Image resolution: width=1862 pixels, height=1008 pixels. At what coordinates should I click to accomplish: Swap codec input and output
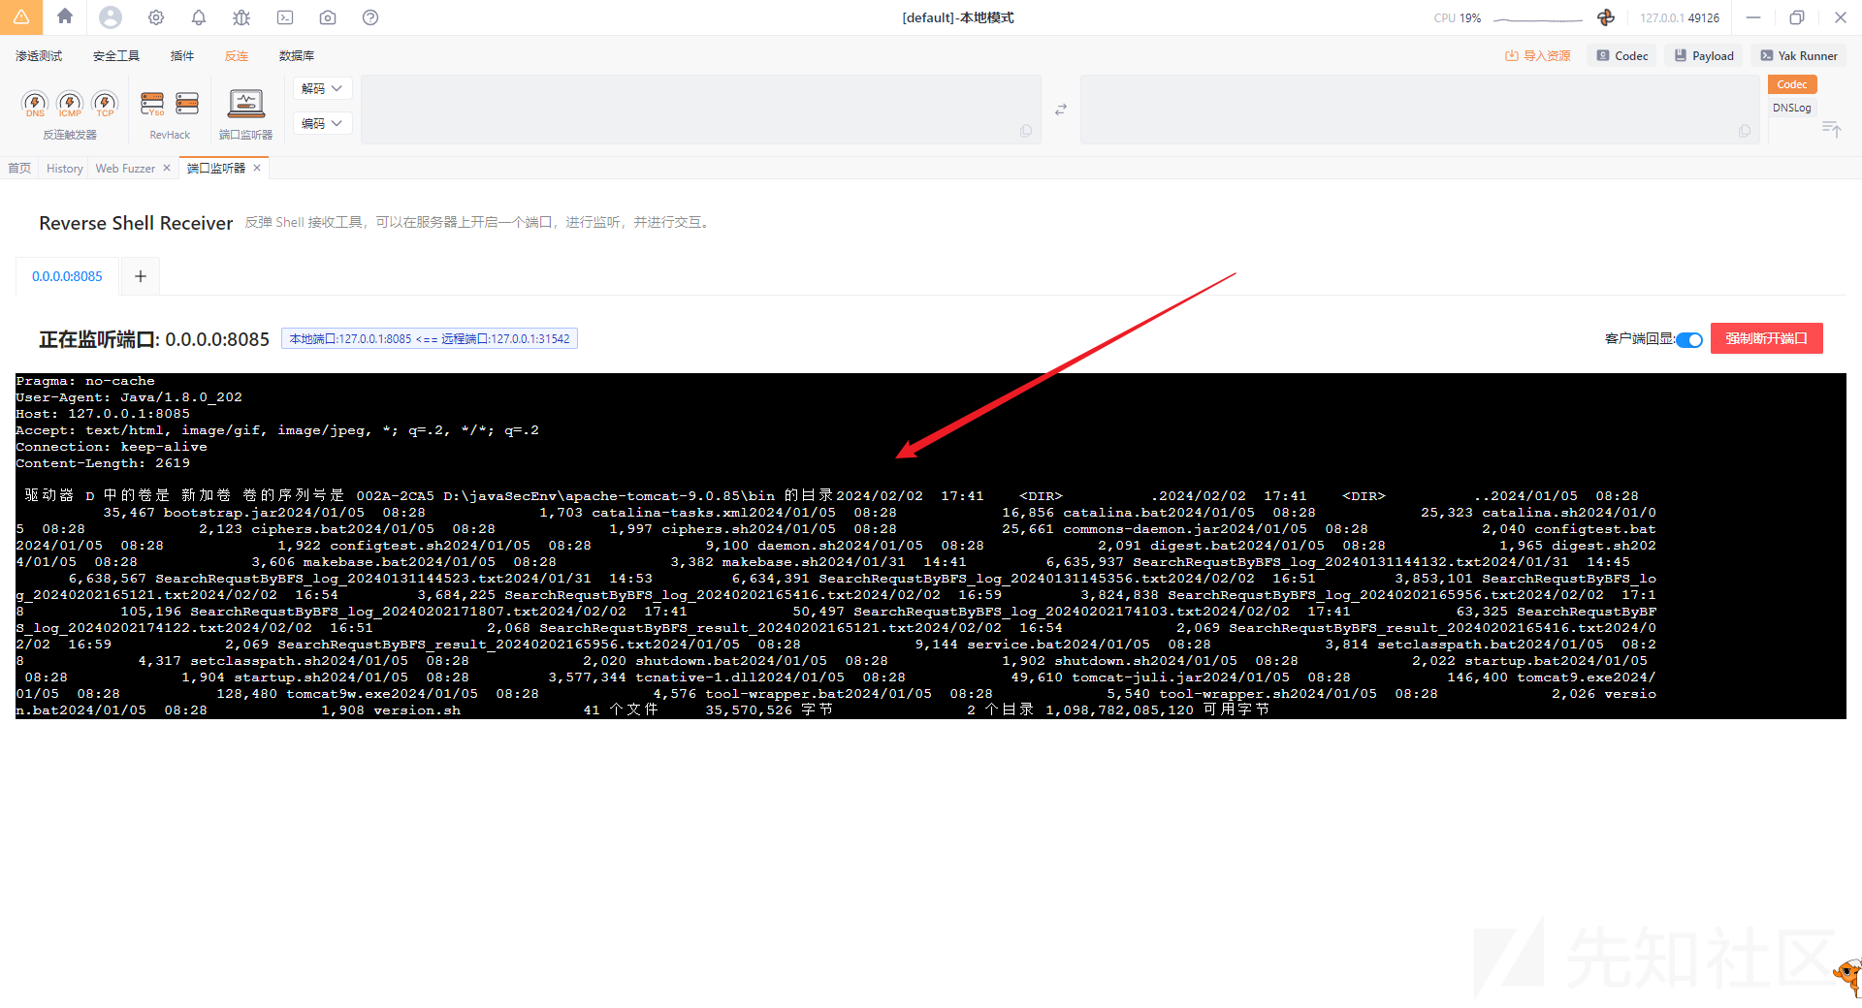coord(1061,110)
